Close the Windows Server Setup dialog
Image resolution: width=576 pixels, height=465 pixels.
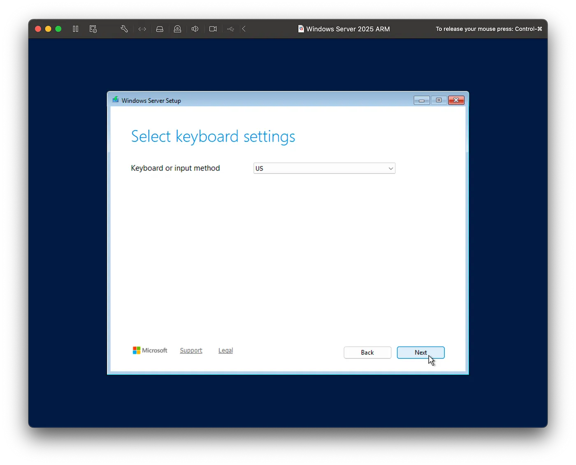(x=456, y=100)
